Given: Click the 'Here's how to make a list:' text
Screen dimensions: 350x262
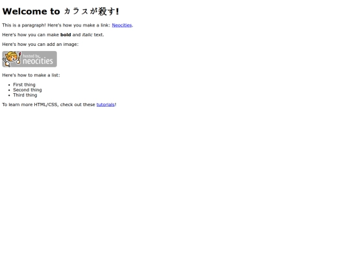Looking at the screenshot, I should tap(31, 75).
